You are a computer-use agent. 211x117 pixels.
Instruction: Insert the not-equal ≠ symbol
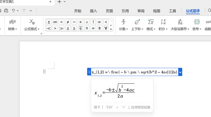pyautogui.click(x=68, y=22)
